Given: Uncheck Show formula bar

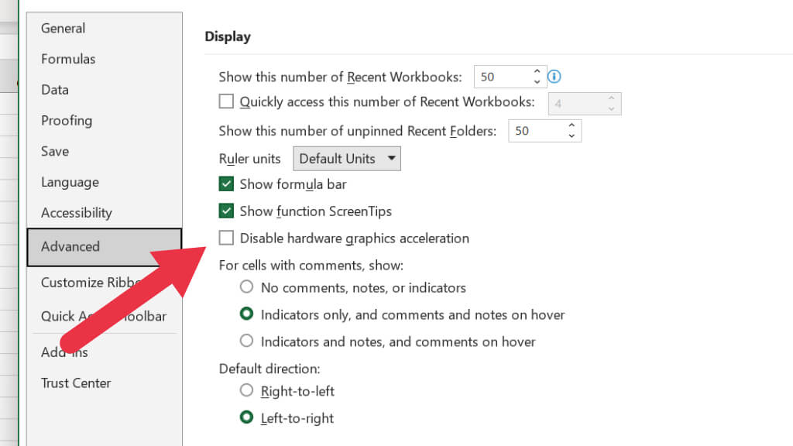Looking at the screenshot, I should click(226, 184).
